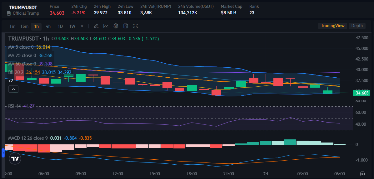Screen dimensions: 374x179
Task: Click the current price label 34.603 on axis
Action: 362,93
